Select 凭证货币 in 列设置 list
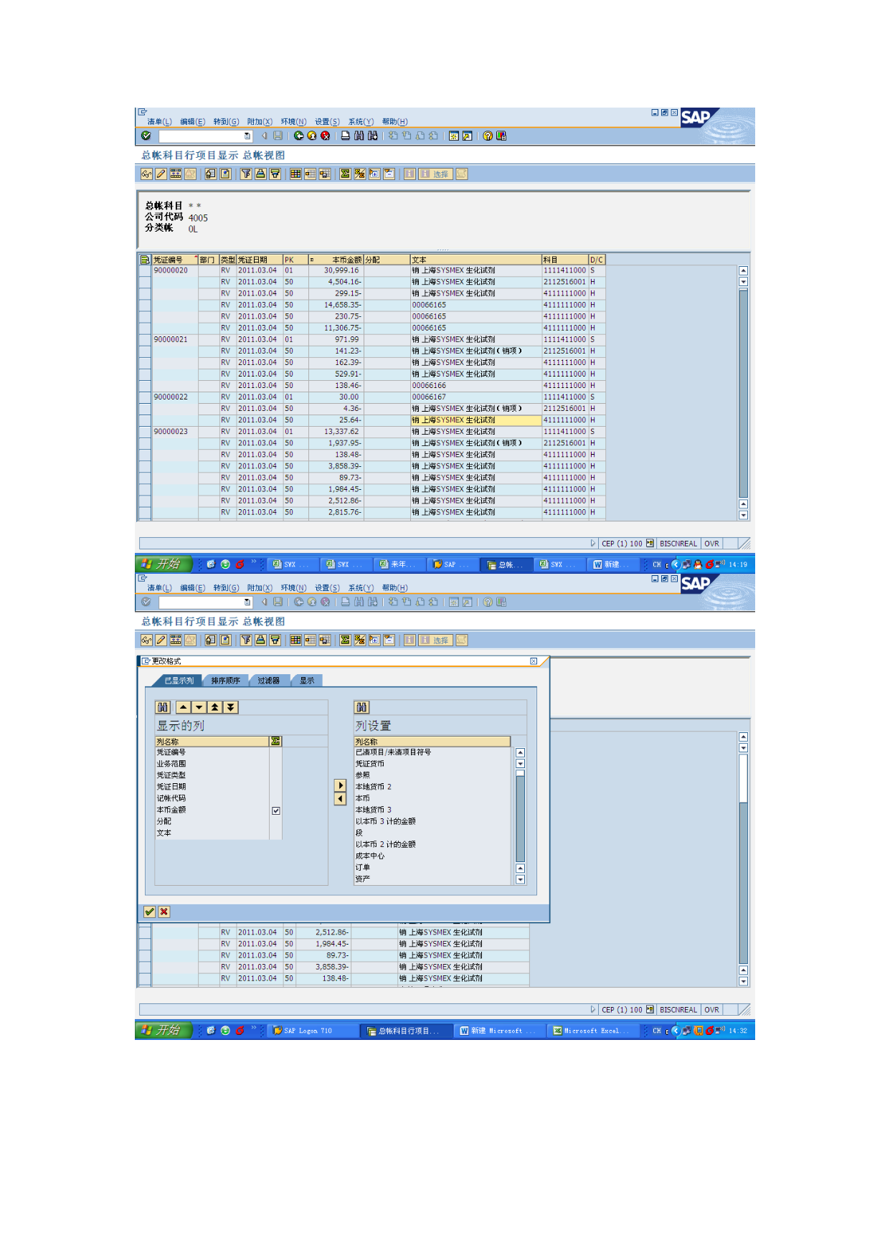Image resolution: width=890 pixels, height=1258 pixels. [433, 764]
